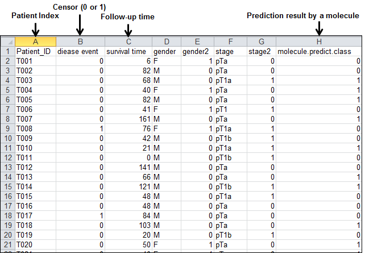The height and width of the screenshot is (253, 365).
Task: Click stage pT1 in T006 row
Action: pyautogui.click(x=230, y=109)
